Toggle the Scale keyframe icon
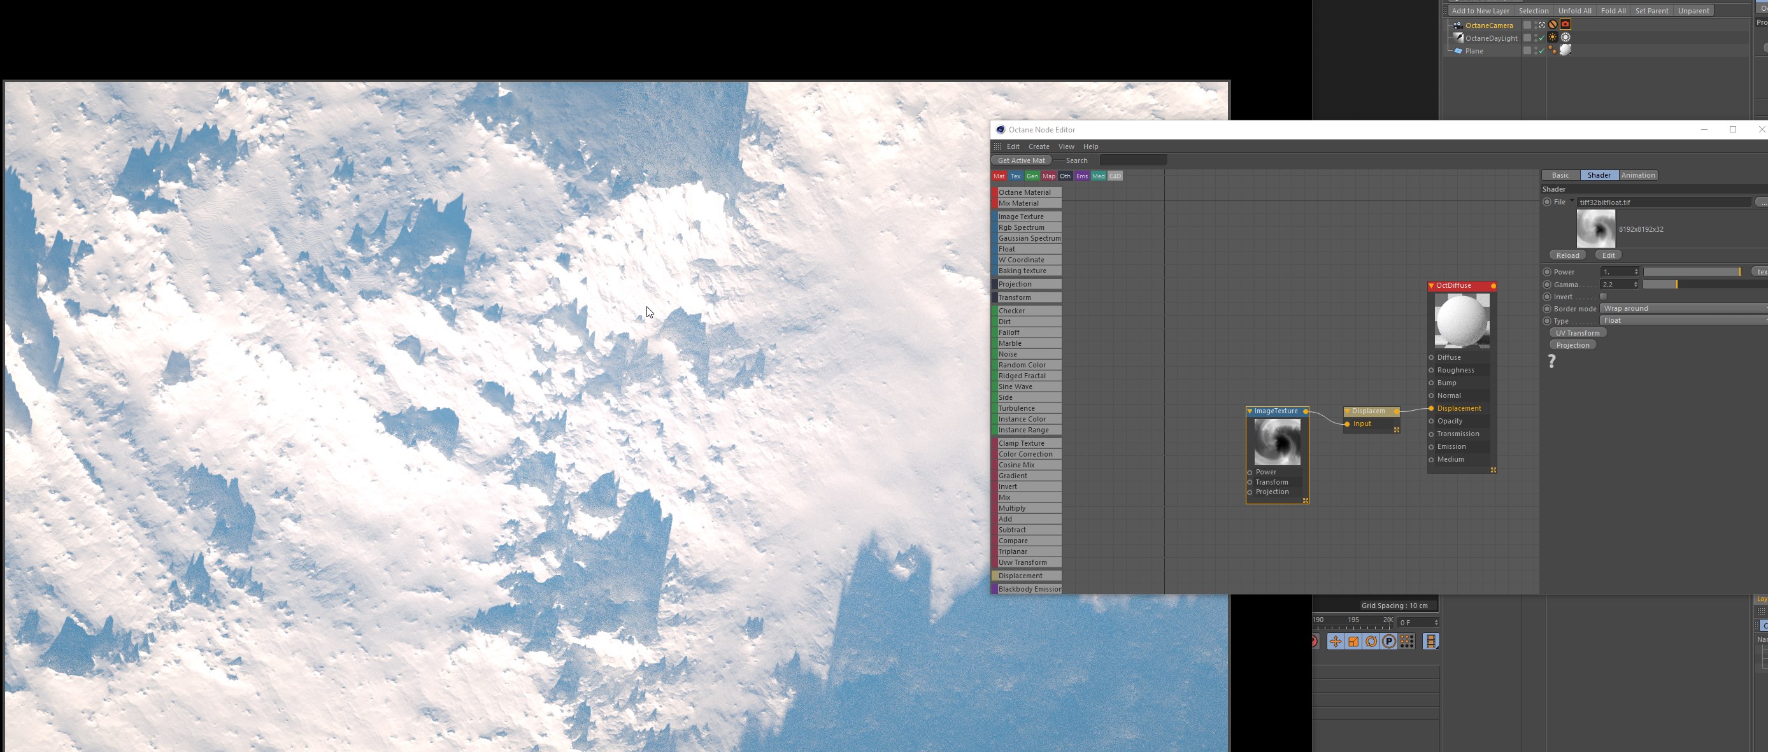 pyautogui.click(x=1353, y=642)
